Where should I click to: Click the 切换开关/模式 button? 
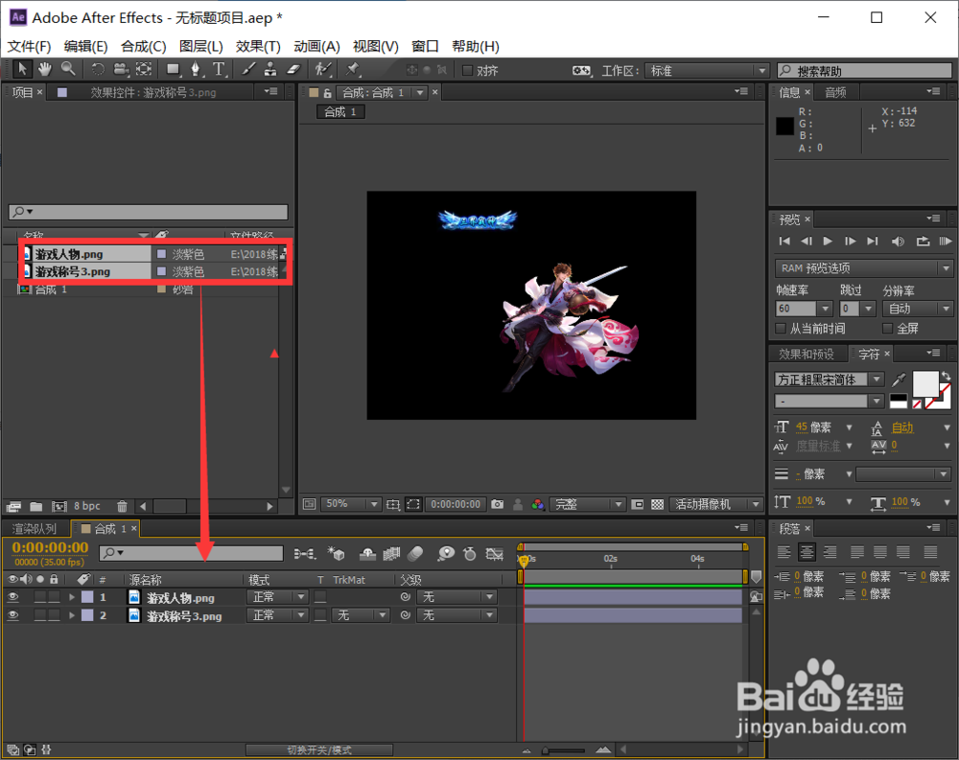point(319,749)
